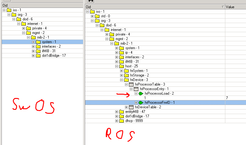Collapse org - 3 in left tree
Viewport: 246px width, 145px height.
click(9, 15)
